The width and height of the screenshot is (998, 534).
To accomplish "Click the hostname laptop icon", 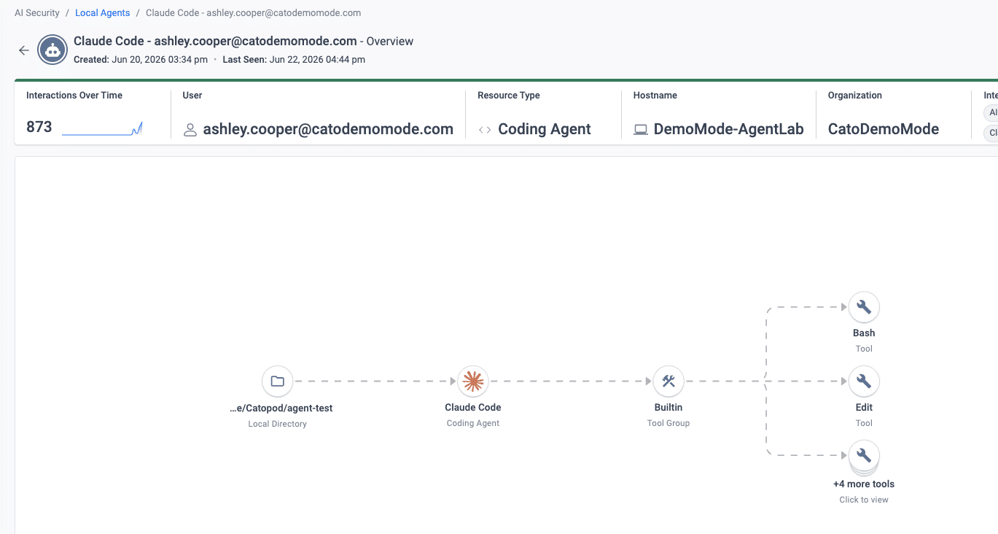I will (641, 130).
